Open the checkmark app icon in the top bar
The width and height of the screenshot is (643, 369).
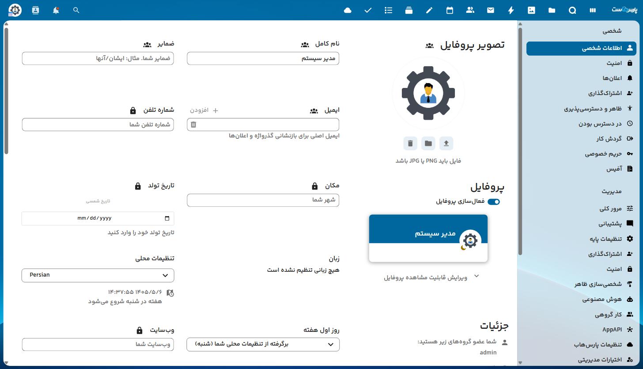(x=368, y=10)
